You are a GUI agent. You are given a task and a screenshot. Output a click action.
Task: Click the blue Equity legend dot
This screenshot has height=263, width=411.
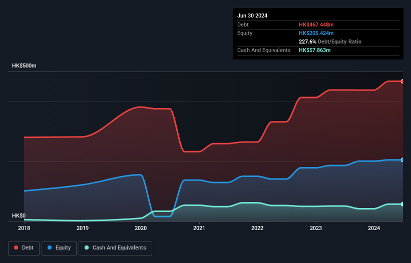pos(50,247)
